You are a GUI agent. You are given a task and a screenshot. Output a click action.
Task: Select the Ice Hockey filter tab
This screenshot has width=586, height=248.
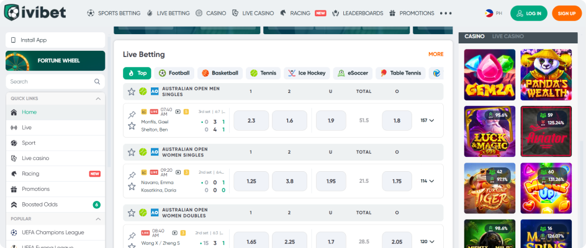pos(307,73)
